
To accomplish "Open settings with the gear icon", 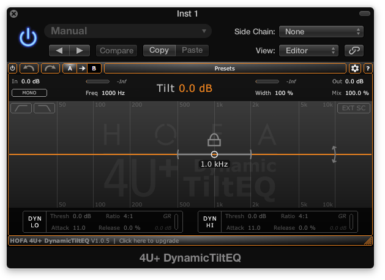I will (x=354, y=69).
